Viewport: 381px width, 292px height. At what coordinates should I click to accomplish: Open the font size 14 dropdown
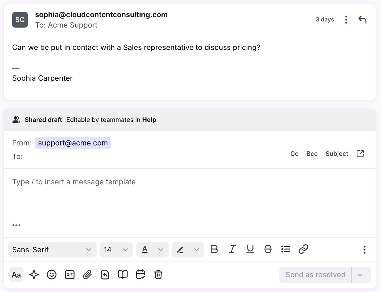pyautogui.click(x=116, y=250)
